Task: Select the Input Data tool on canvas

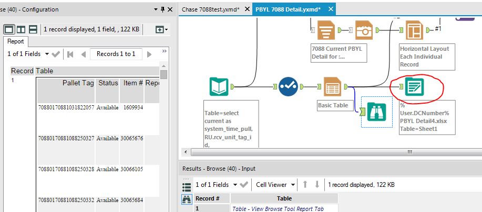Action: click(x=219, y=86)
